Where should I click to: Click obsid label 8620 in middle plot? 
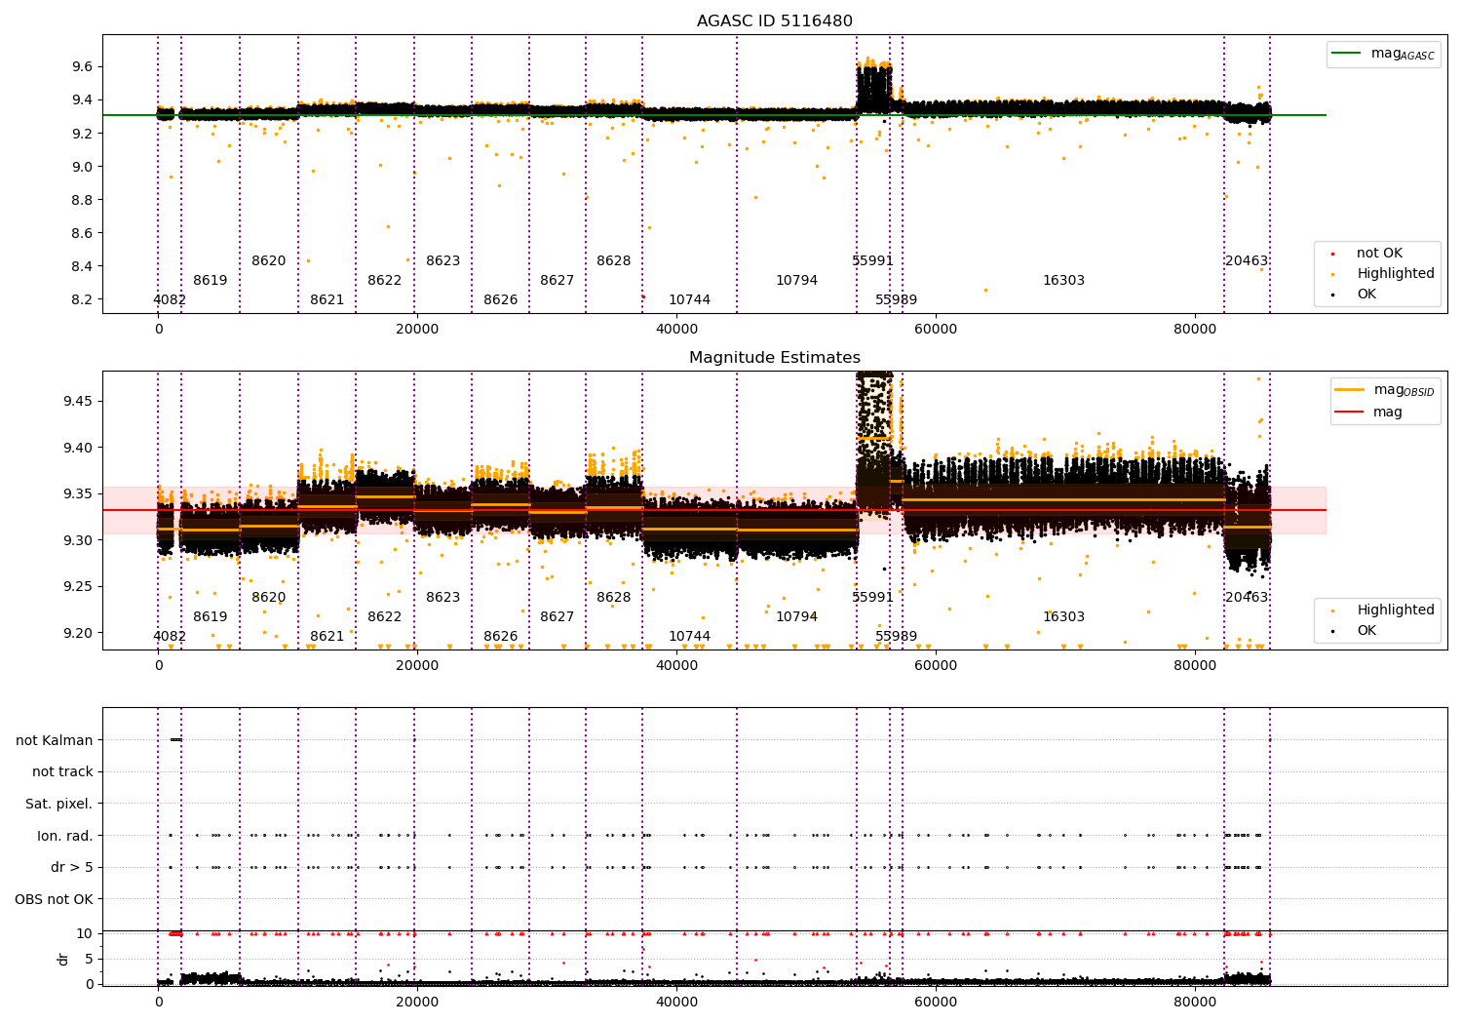[269, 598]
